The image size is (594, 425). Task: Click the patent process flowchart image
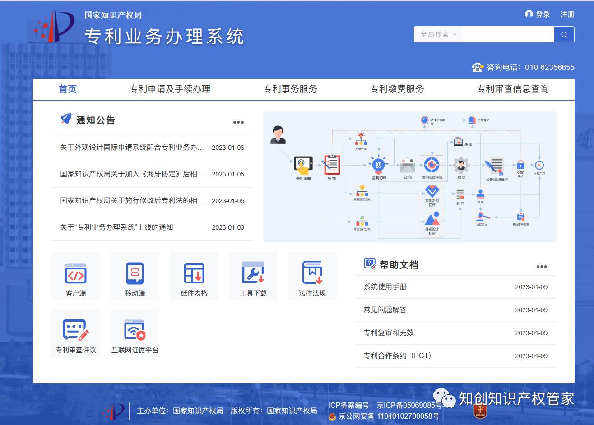(x=410, y=177)
